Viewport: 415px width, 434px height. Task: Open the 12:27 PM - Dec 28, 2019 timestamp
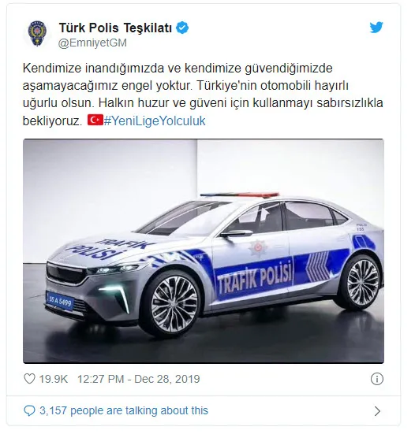[x=138, y=379]
